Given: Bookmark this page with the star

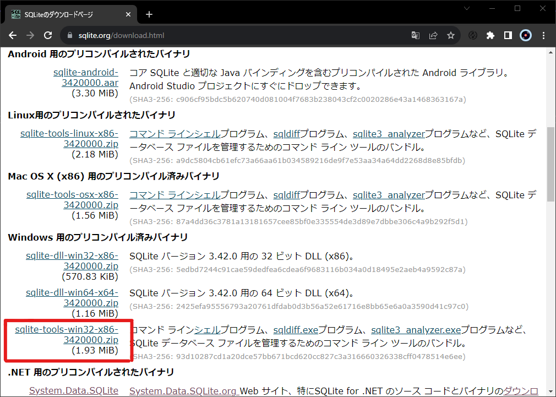Looking at the screenshot, I should (451, 35).
